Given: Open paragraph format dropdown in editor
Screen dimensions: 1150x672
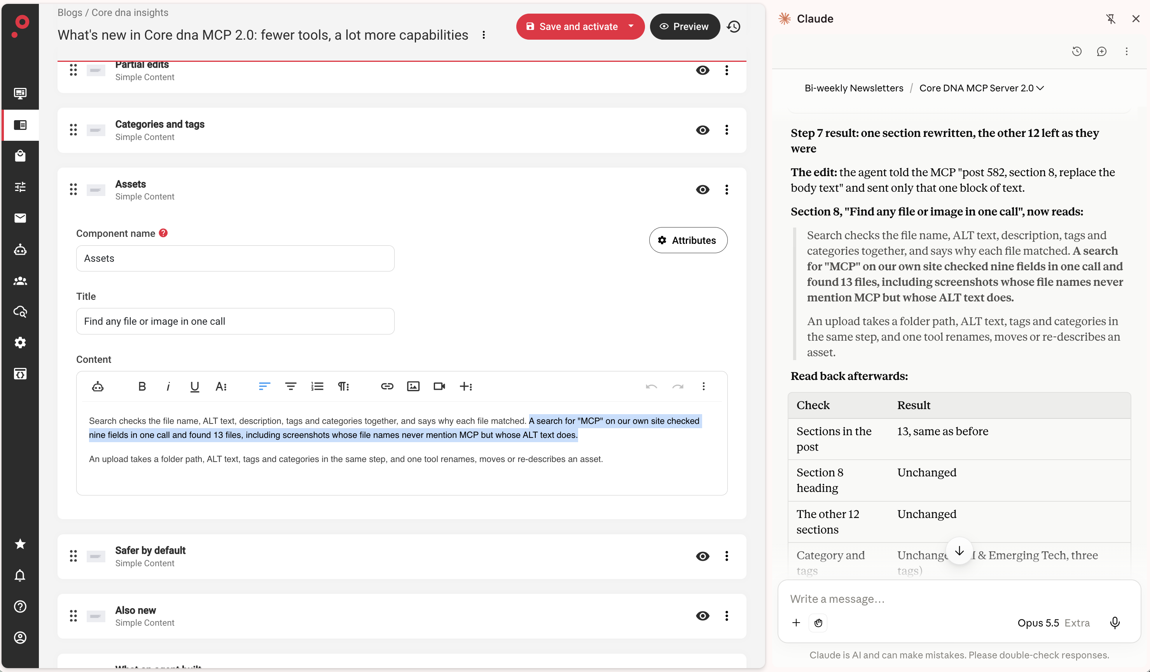Looking at the screenshot, I should pyautogui.click(x=343, y=386).
